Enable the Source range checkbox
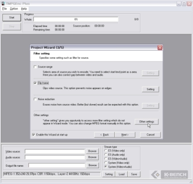Viewport: 193px width, 184px height. [x=35, y=67]
